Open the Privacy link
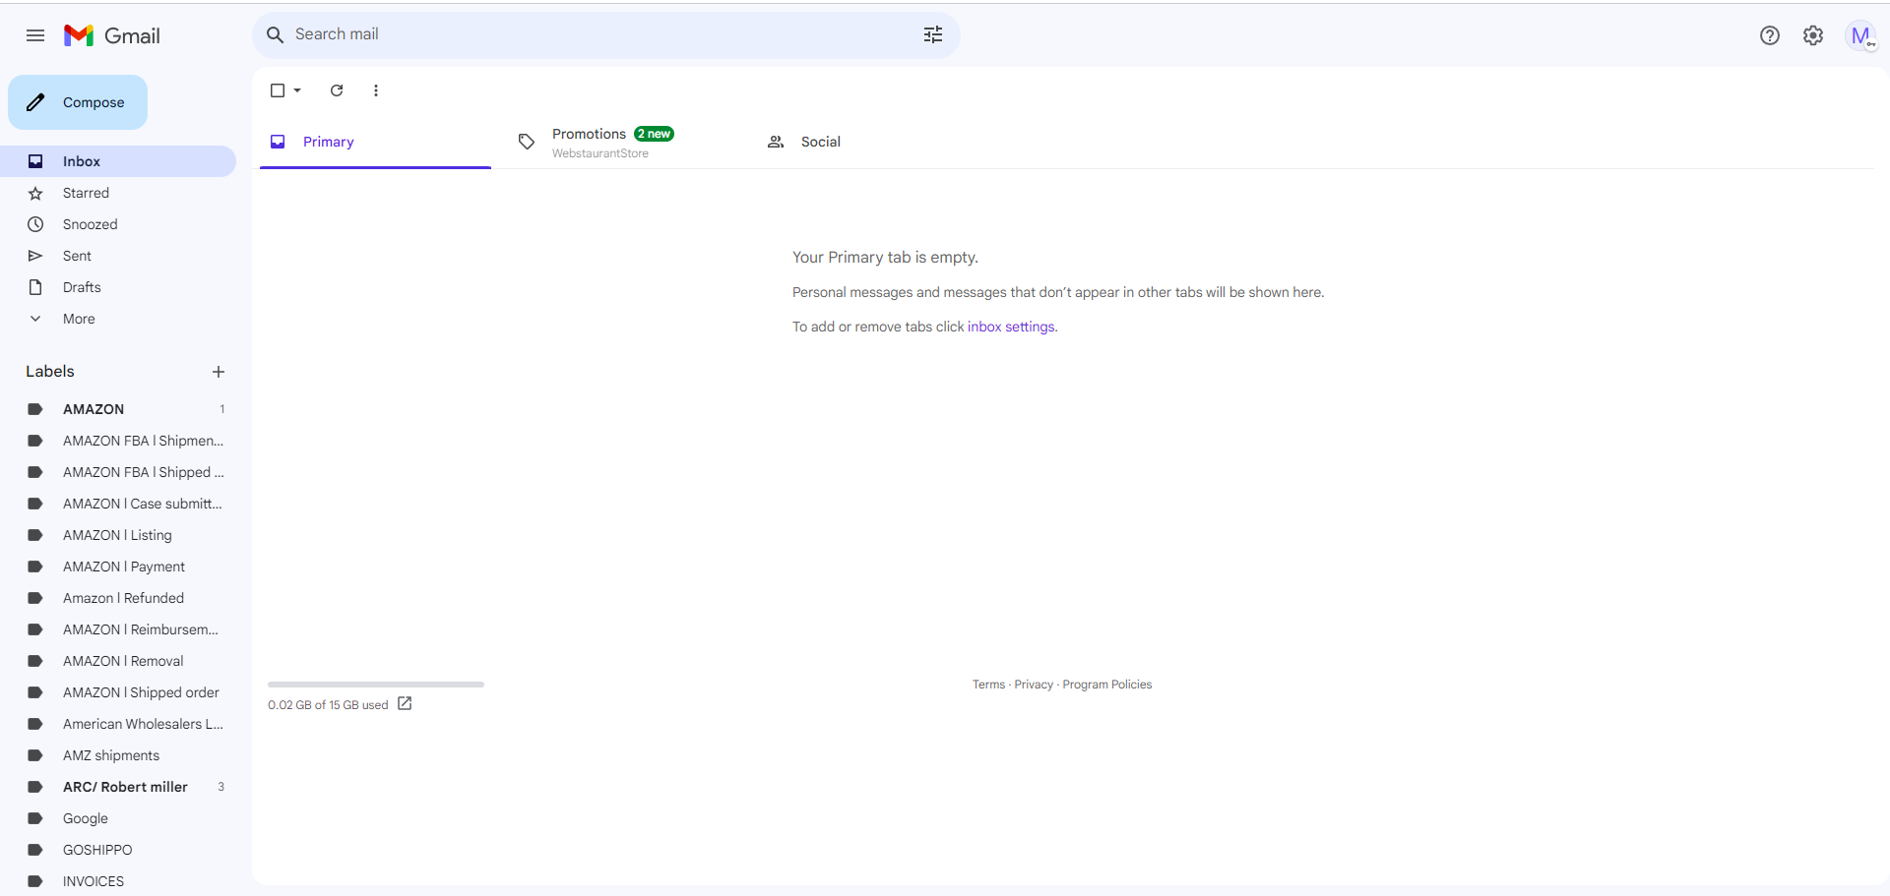This screenshot has height=896, width=1890. 1034,685
